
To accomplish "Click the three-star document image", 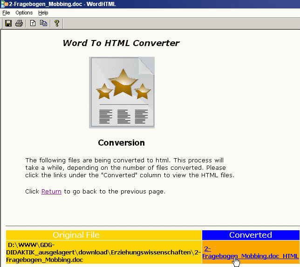I will (x=122, y=92).
